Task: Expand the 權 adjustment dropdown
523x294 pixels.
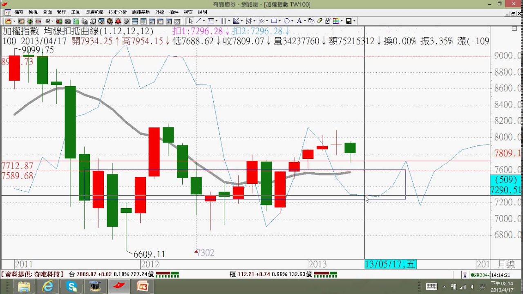Action: coord(52,21)
